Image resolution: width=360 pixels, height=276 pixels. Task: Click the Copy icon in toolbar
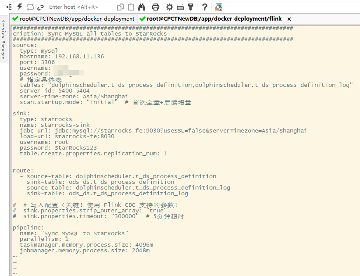coord(121,7)
